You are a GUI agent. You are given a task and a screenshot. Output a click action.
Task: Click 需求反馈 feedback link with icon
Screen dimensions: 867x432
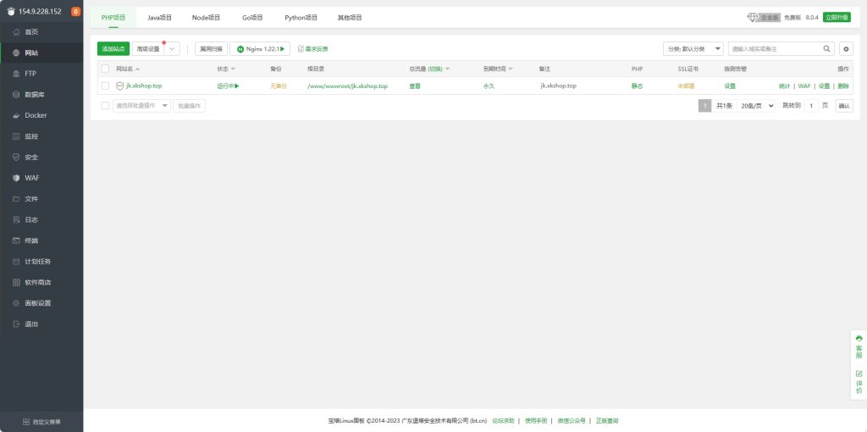click(x=313, y=48)
